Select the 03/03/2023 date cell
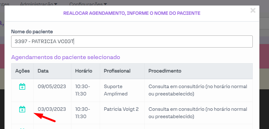 coord(52,109)
